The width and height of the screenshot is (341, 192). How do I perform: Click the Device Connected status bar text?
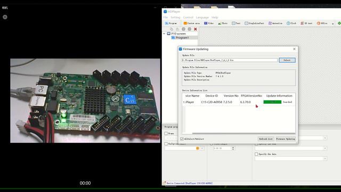point(190,183)
